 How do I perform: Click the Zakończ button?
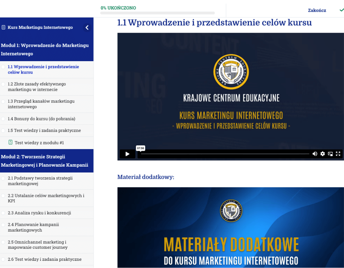click(317, 10)
